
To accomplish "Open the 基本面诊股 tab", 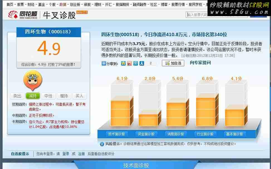I will click(x=235, y=134).
